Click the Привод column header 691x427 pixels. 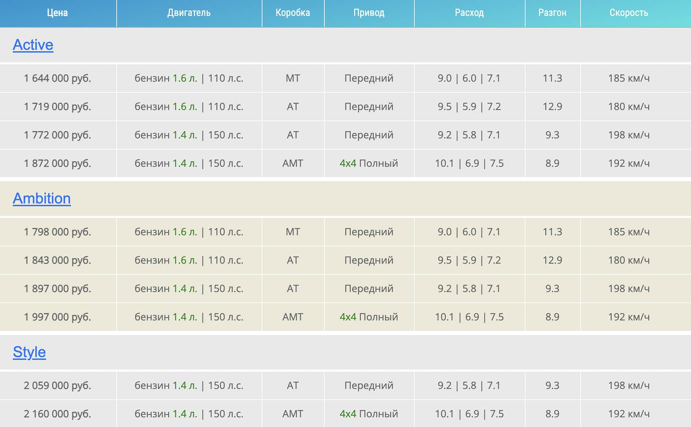click(369, 13)
